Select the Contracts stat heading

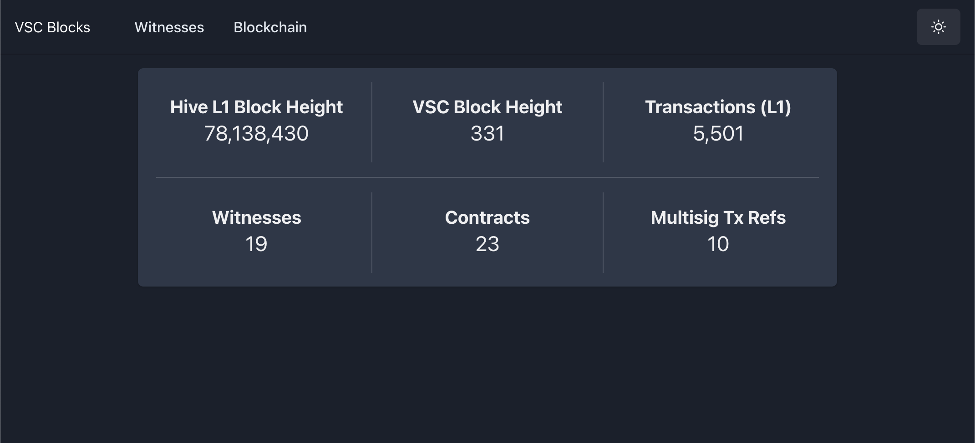point(487,217)
